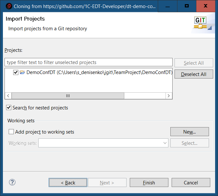218x196 pixels.
Task: Open the Working sets dropdown
Action: [165, 143]
